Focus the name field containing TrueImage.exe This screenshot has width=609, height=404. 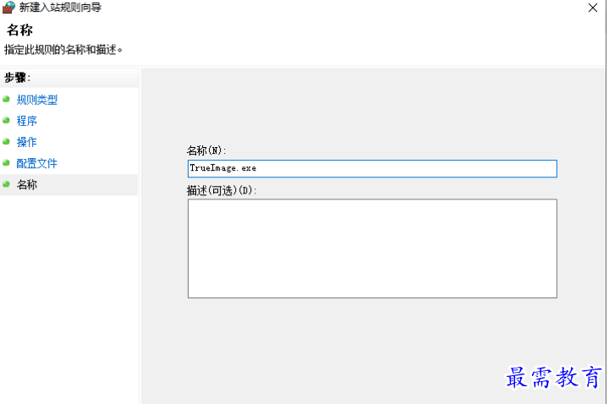[372, 168]
